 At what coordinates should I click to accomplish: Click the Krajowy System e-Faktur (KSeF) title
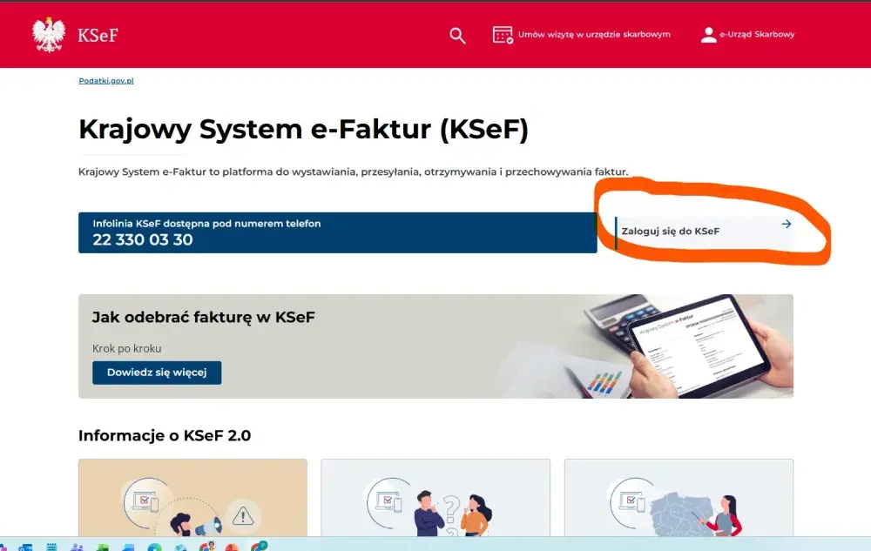[x=303, y=130]
